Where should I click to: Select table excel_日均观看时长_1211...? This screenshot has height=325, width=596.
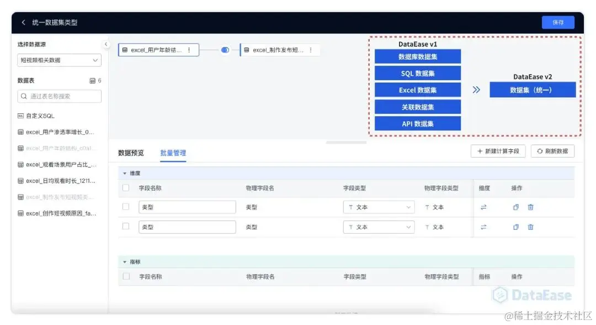coord(57,181)
